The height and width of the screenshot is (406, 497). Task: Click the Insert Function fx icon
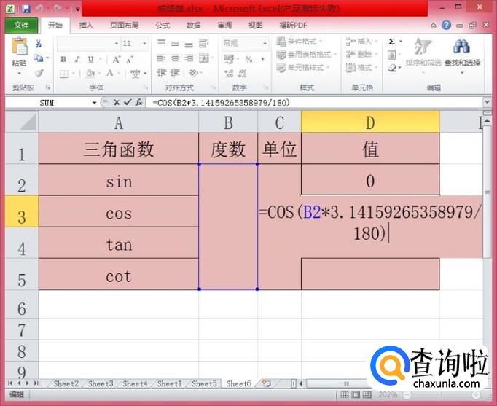point(138,103)
